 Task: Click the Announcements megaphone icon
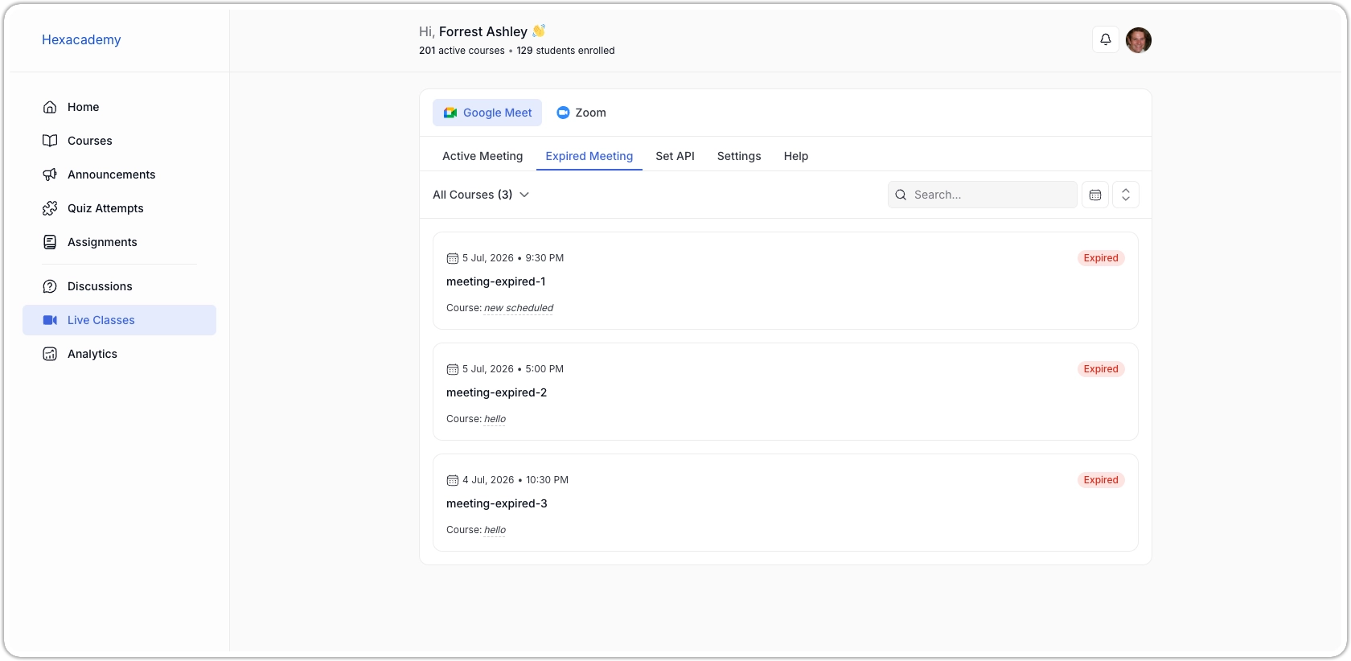(x=50, y=174)
